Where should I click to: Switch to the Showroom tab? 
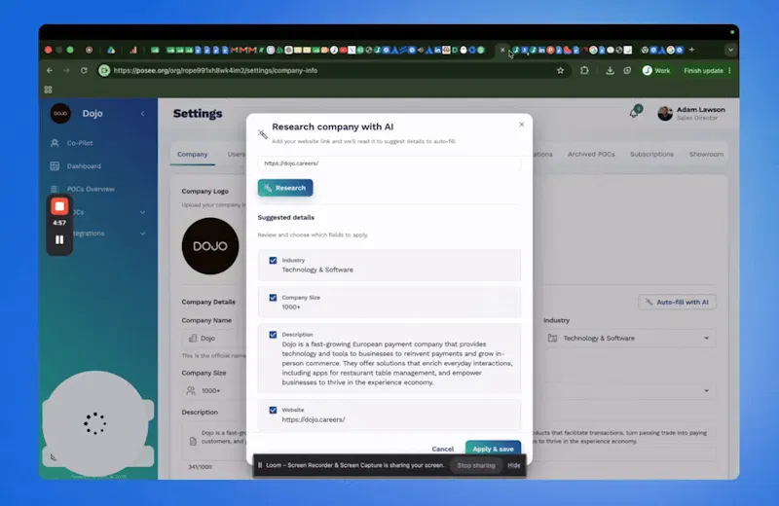(706, 155)
